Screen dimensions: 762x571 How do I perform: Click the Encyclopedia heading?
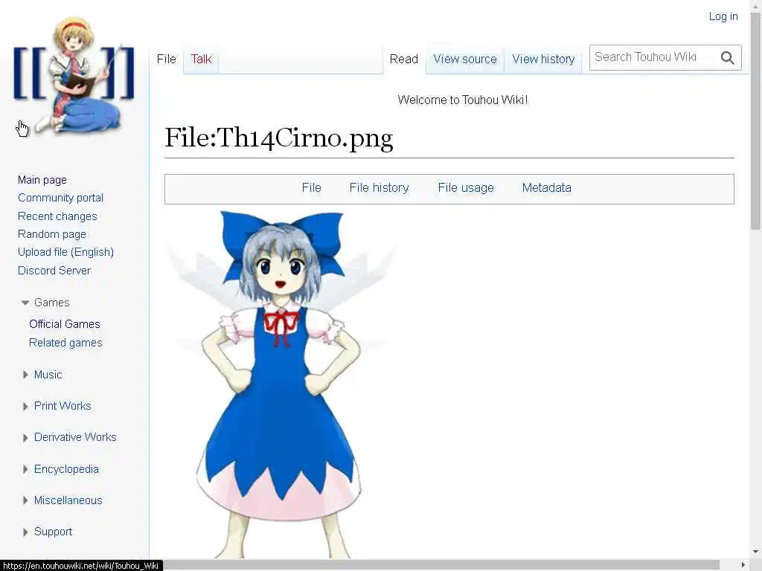click(66, 469)
